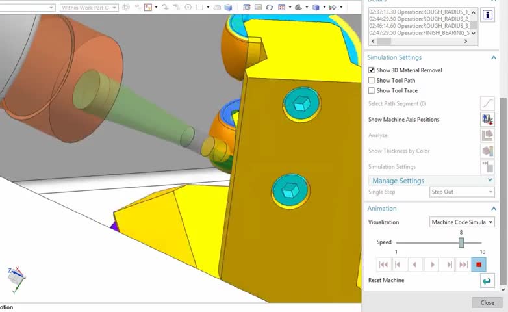
Task: Click the view triad orientation icon
Action: coord(15,279)
